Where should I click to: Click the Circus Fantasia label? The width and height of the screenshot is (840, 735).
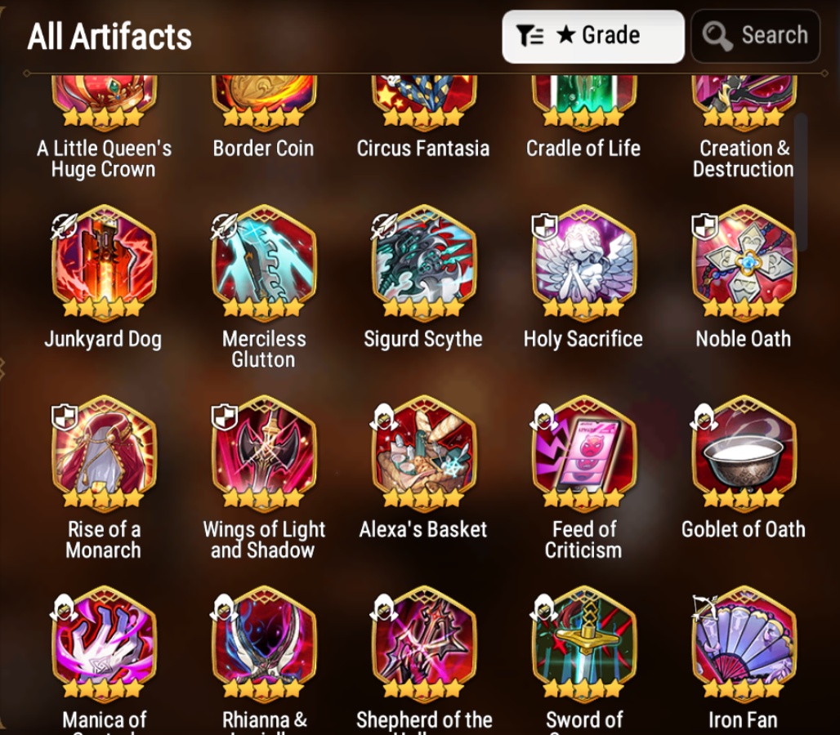(423, 149)
